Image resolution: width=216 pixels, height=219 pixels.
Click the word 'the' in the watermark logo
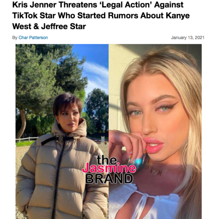(107, 160)
